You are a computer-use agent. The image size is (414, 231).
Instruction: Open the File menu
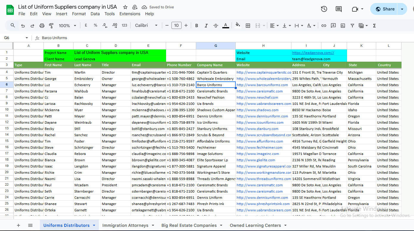(x=22, y=14)
